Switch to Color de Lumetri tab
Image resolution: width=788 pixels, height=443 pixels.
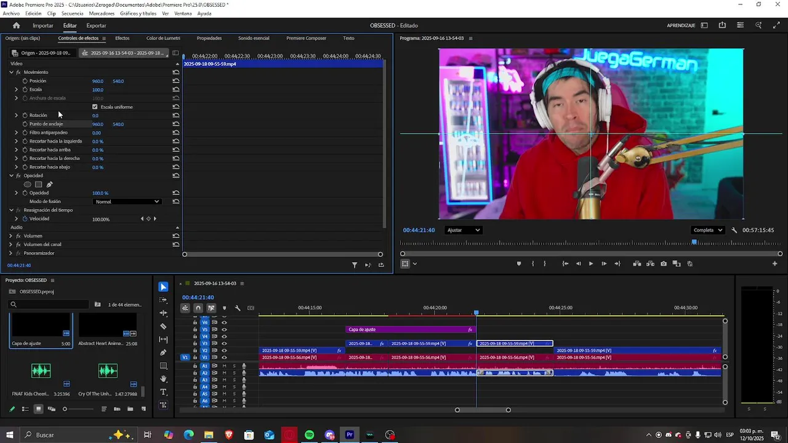[x=163, y=38]
